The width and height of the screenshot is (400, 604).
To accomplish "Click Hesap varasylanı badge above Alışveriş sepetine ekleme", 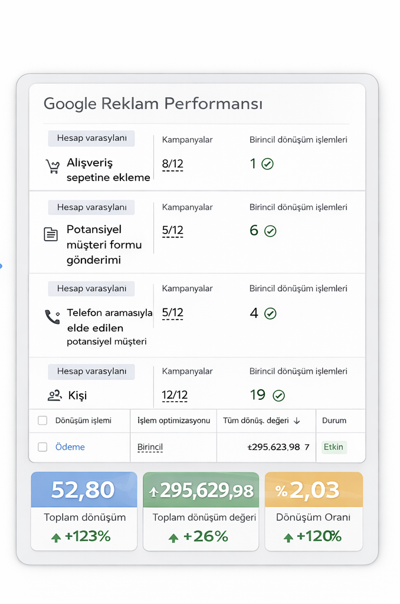I will (x=91, y=138).
